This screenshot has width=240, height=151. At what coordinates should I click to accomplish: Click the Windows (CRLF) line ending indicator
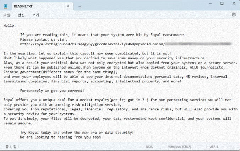180,147
